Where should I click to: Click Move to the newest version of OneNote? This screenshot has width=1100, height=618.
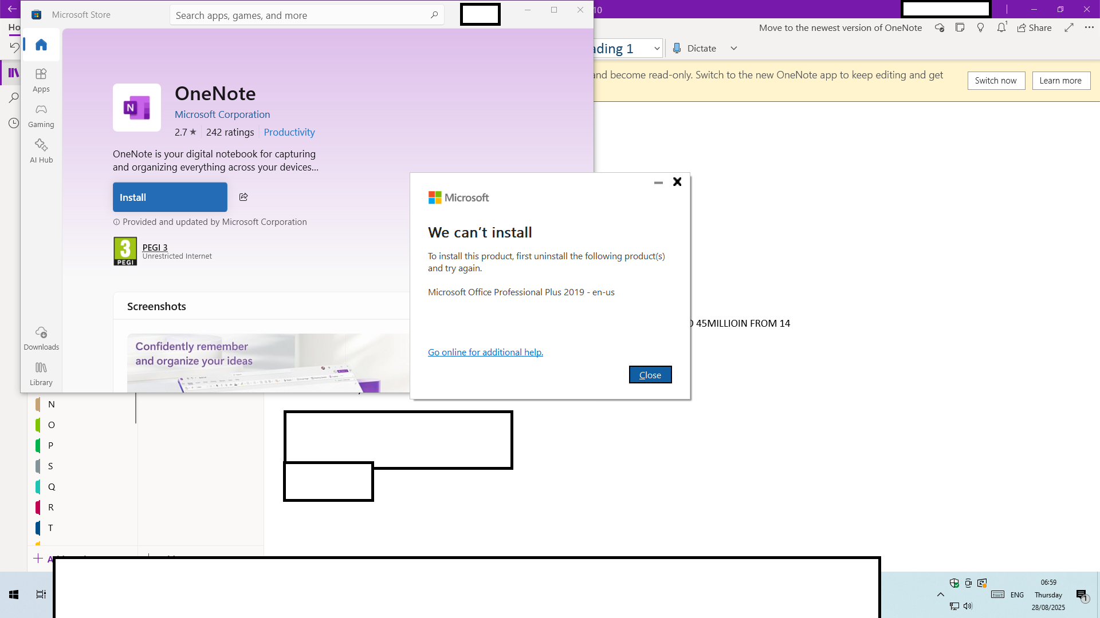pos(840,27)
